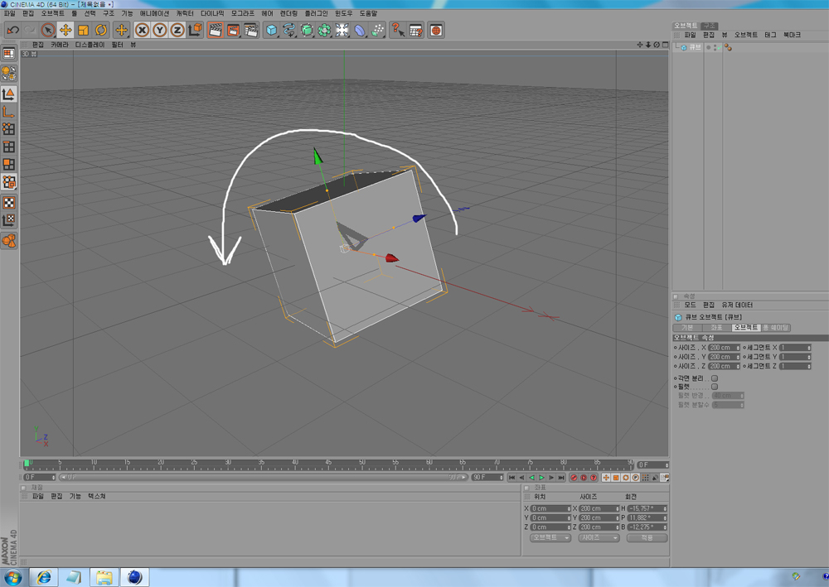Image resolution: width=829 pixels, height=587 pixels.
Task: Toggle 큐브 visibility dots in object manager
Action: pos(713,47)
